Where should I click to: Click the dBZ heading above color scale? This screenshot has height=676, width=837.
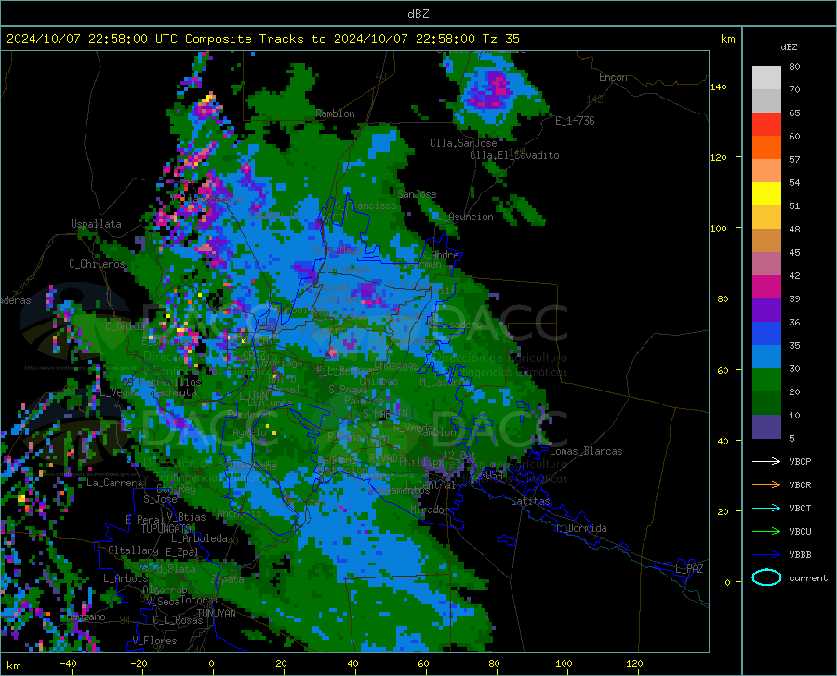point(789,46)
